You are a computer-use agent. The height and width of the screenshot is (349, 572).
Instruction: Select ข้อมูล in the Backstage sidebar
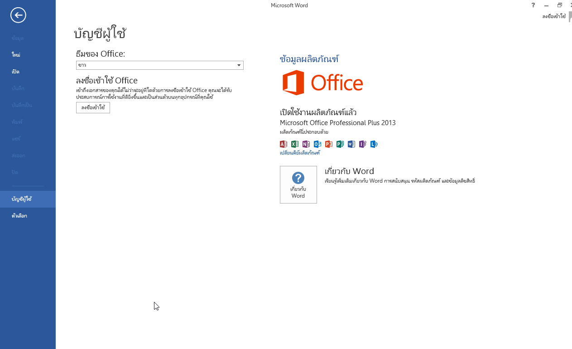pyautogui.click(x=28, y=38)
